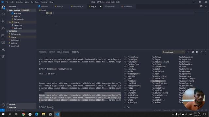Open the Edit menu
The width and height of the screenshot is (209, 117).
pyautogui.click(x=12, y=2)
